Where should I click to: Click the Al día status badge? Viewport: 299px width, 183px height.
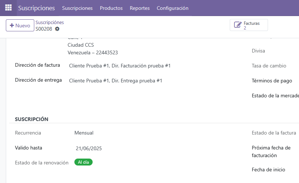(84, 162)
